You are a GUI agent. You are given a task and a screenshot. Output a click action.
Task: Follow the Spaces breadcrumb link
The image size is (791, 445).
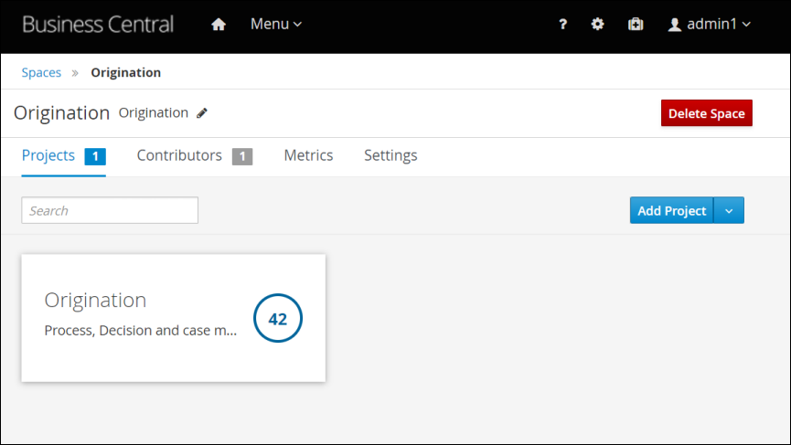(41, 72)
